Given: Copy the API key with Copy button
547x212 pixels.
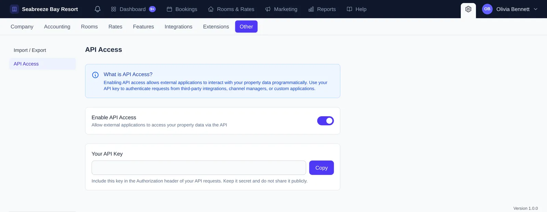Looking at the screenshot, I should click(321, 168).
